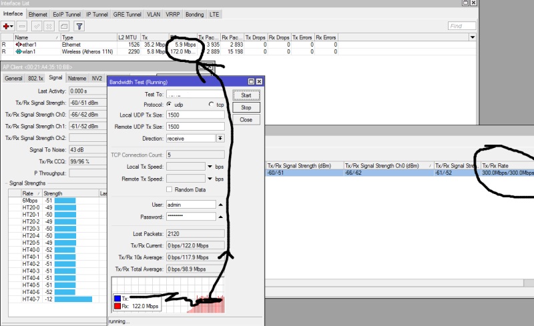534x326 pixels.
Task: Open the IP Tunnel tab
Action: tap(97, 14)
